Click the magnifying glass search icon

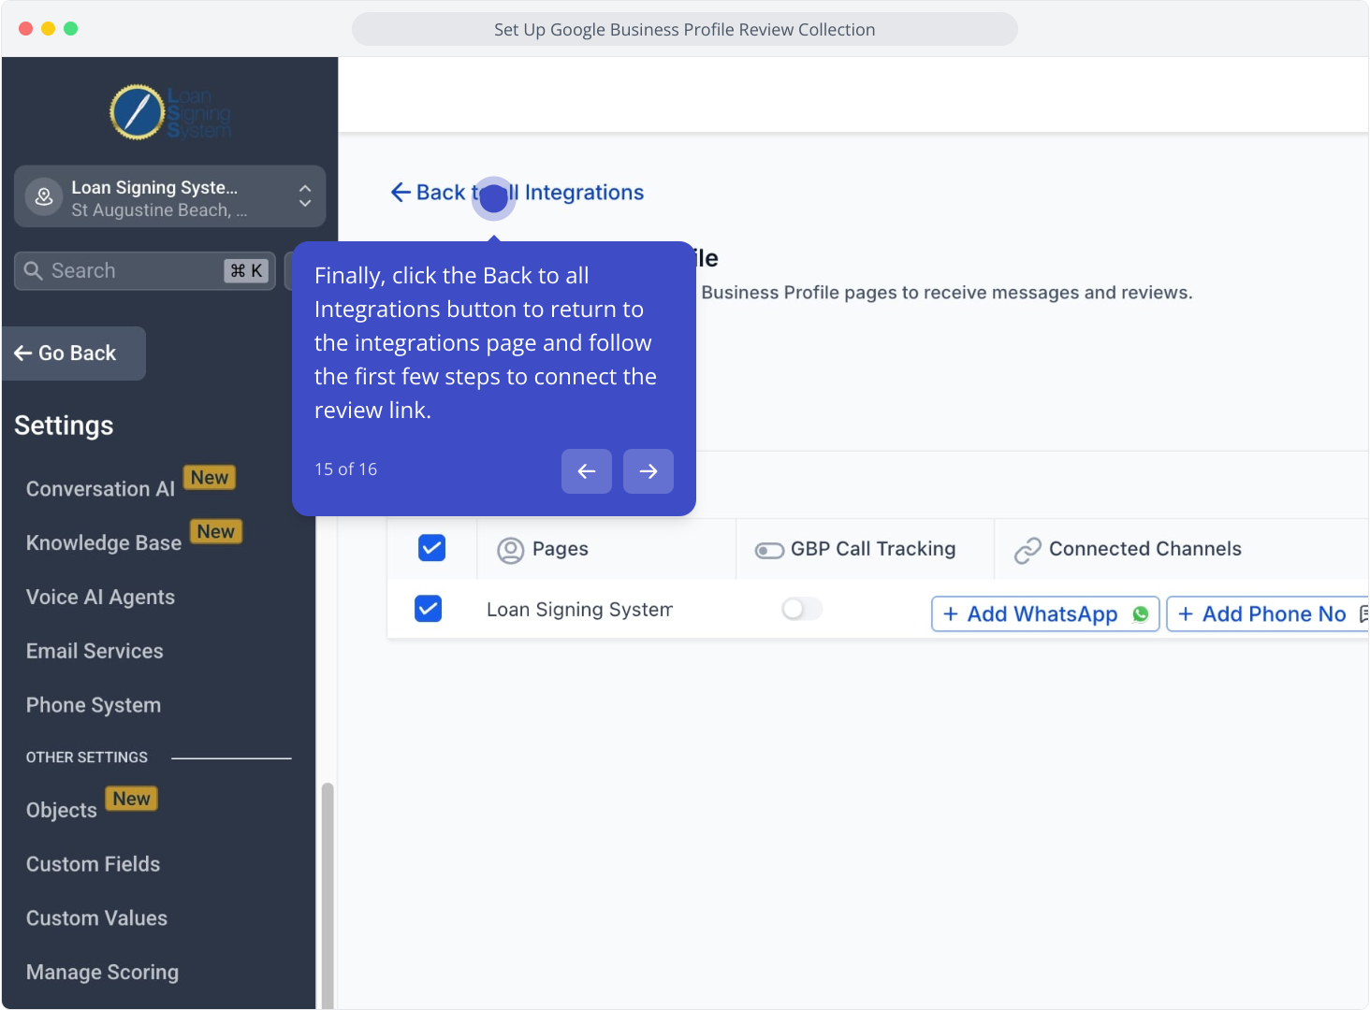(34, 271)
